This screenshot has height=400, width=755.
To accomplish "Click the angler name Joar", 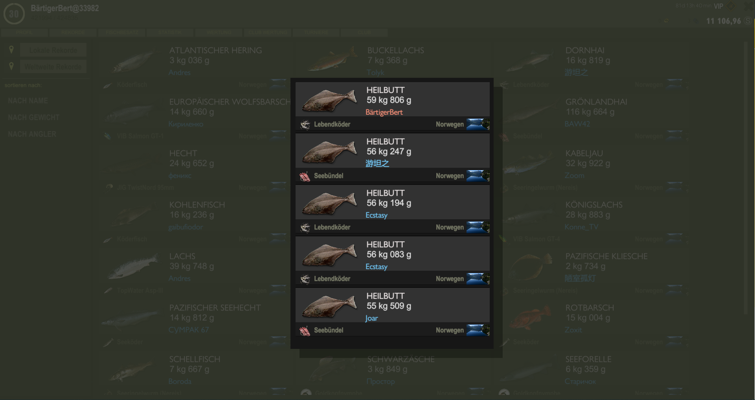I will 371,318.
